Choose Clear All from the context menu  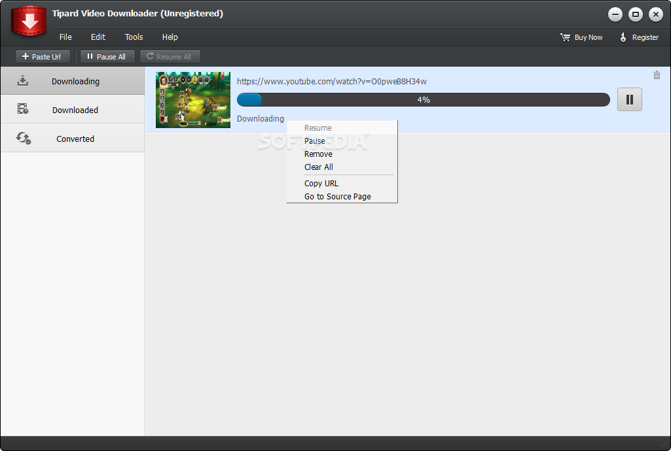coord(342,167)
